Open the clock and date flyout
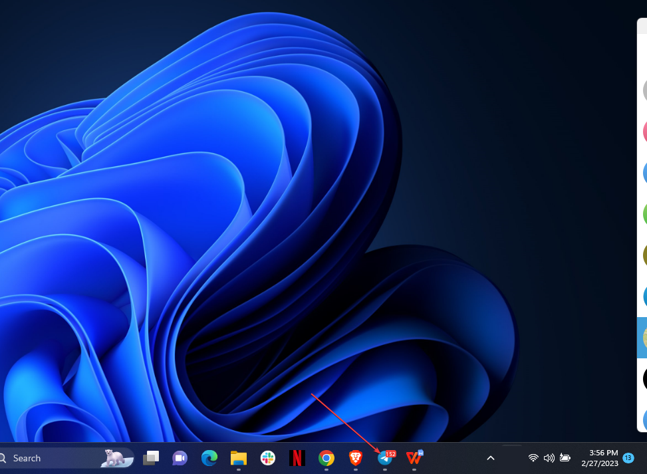Image resolution: width=647 pixels, height=474 pixels. 599,458
